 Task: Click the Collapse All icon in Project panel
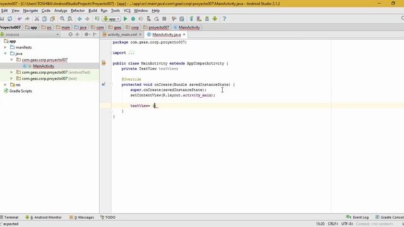click(77, 35)
